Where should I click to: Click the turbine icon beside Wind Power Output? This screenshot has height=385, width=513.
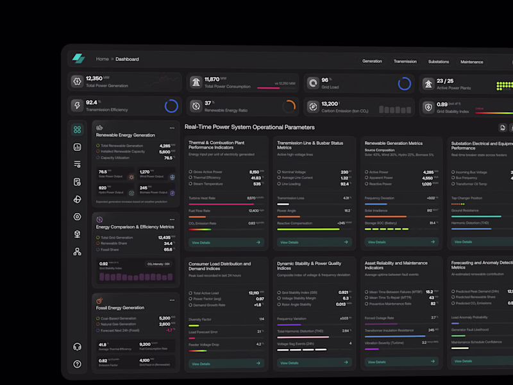tap(172, 177)
